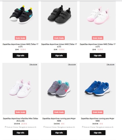Choose size for the black and blue Nike shoes
This screenshot has width=122, height=140.
20,55
